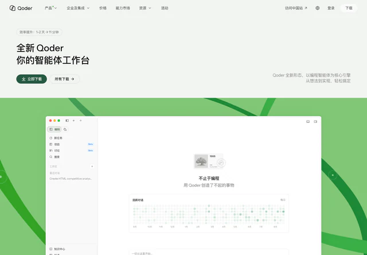Click the 活跃对话 chart title
This screenshot has width=367, height=255.
pyautogui.click(x=138, y=200)
